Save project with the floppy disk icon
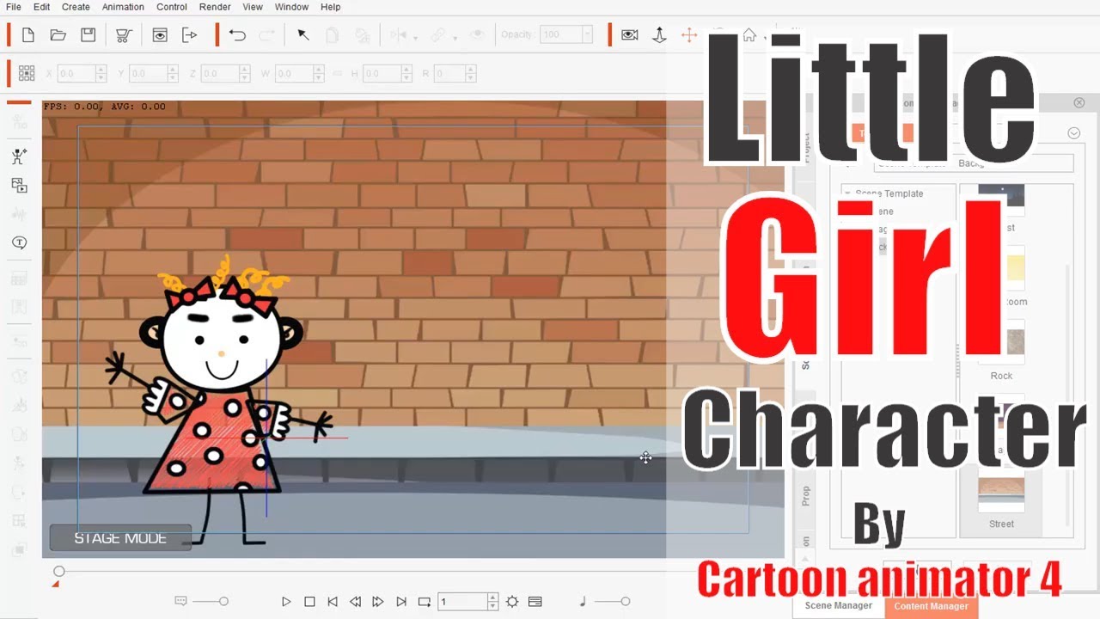The height and width of the screenshot is (619, 1100). click(x=88, y=35)
